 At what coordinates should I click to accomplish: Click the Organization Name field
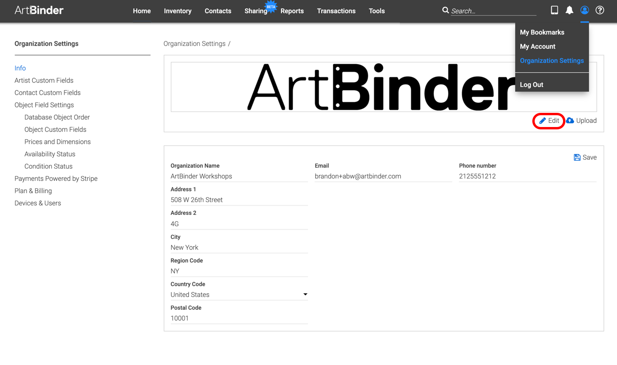pyautogui.click(x=239, y=176)
